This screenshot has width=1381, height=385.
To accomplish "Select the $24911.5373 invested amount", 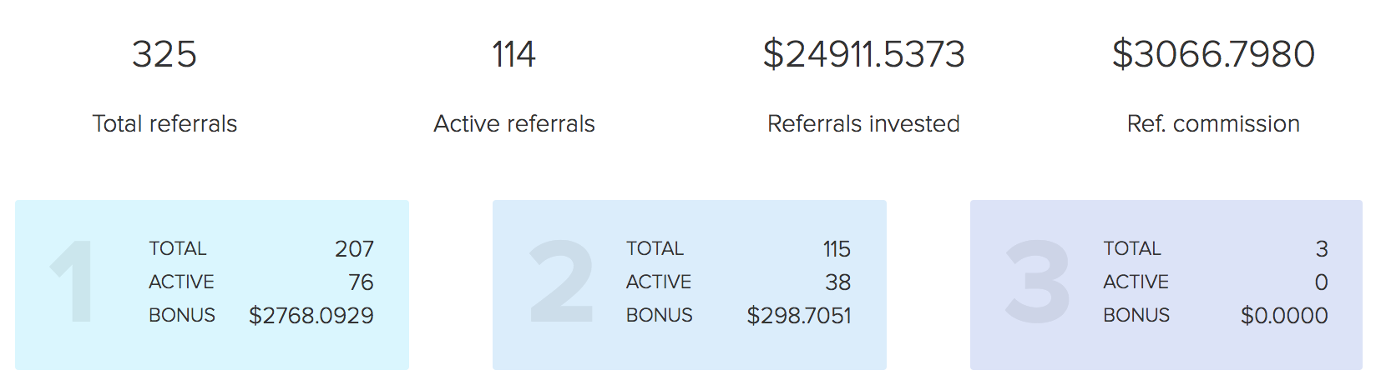I will (863, 55).
